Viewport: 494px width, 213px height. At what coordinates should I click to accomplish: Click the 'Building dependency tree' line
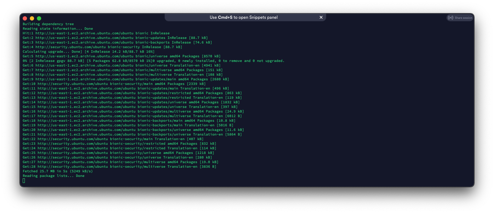48,24
